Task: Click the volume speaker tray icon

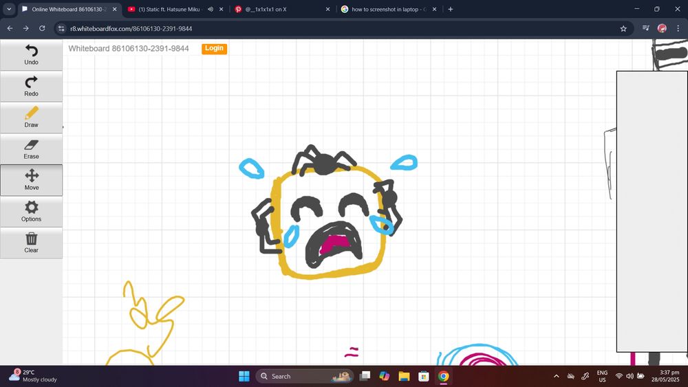Action: pos(630,376)
